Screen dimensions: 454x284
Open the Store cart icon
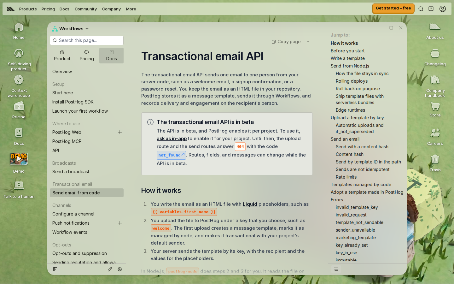(435, 109)
